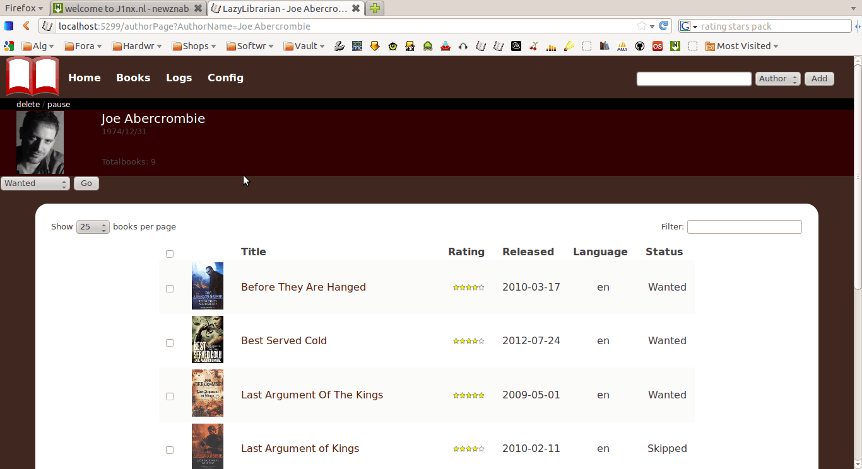This screenshot has width=862, height=469.
Task: Select the Last Argument Of The Kings checkbox
Action: (x=170, y=397)
